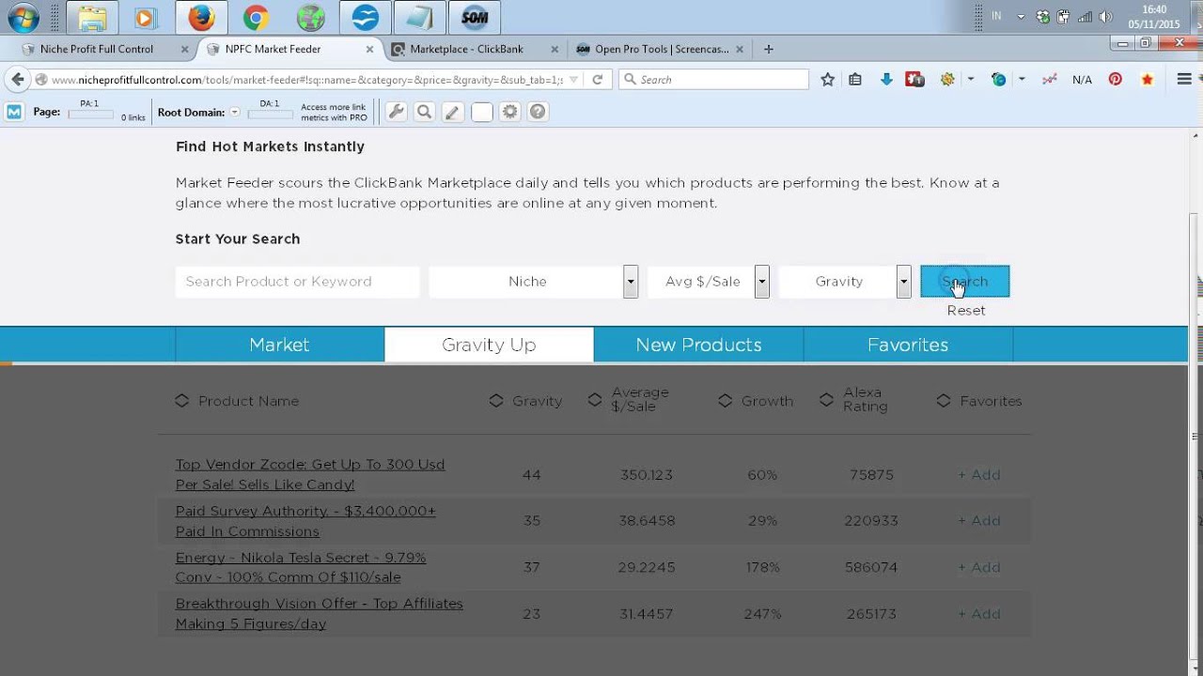The image size is (1203, 676).
Task: Open MozBar help question mark icon
Action: pos(538,112)
